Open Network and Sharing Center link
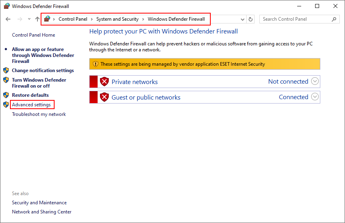The width and height of the screenshot is (345, 223). (x=41, y=212)
